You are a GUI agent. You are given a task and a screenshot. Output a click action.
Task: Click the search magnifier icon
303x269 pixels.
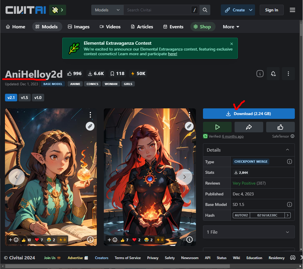tap(205, 10)
